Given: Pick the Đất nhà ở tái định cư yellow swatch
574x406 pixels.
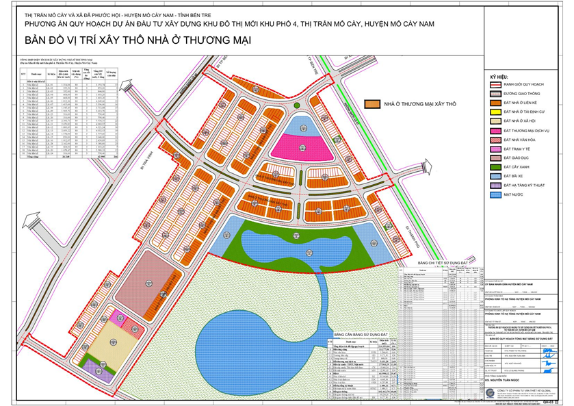Looking at the screenshot, I should click(495, 111).
